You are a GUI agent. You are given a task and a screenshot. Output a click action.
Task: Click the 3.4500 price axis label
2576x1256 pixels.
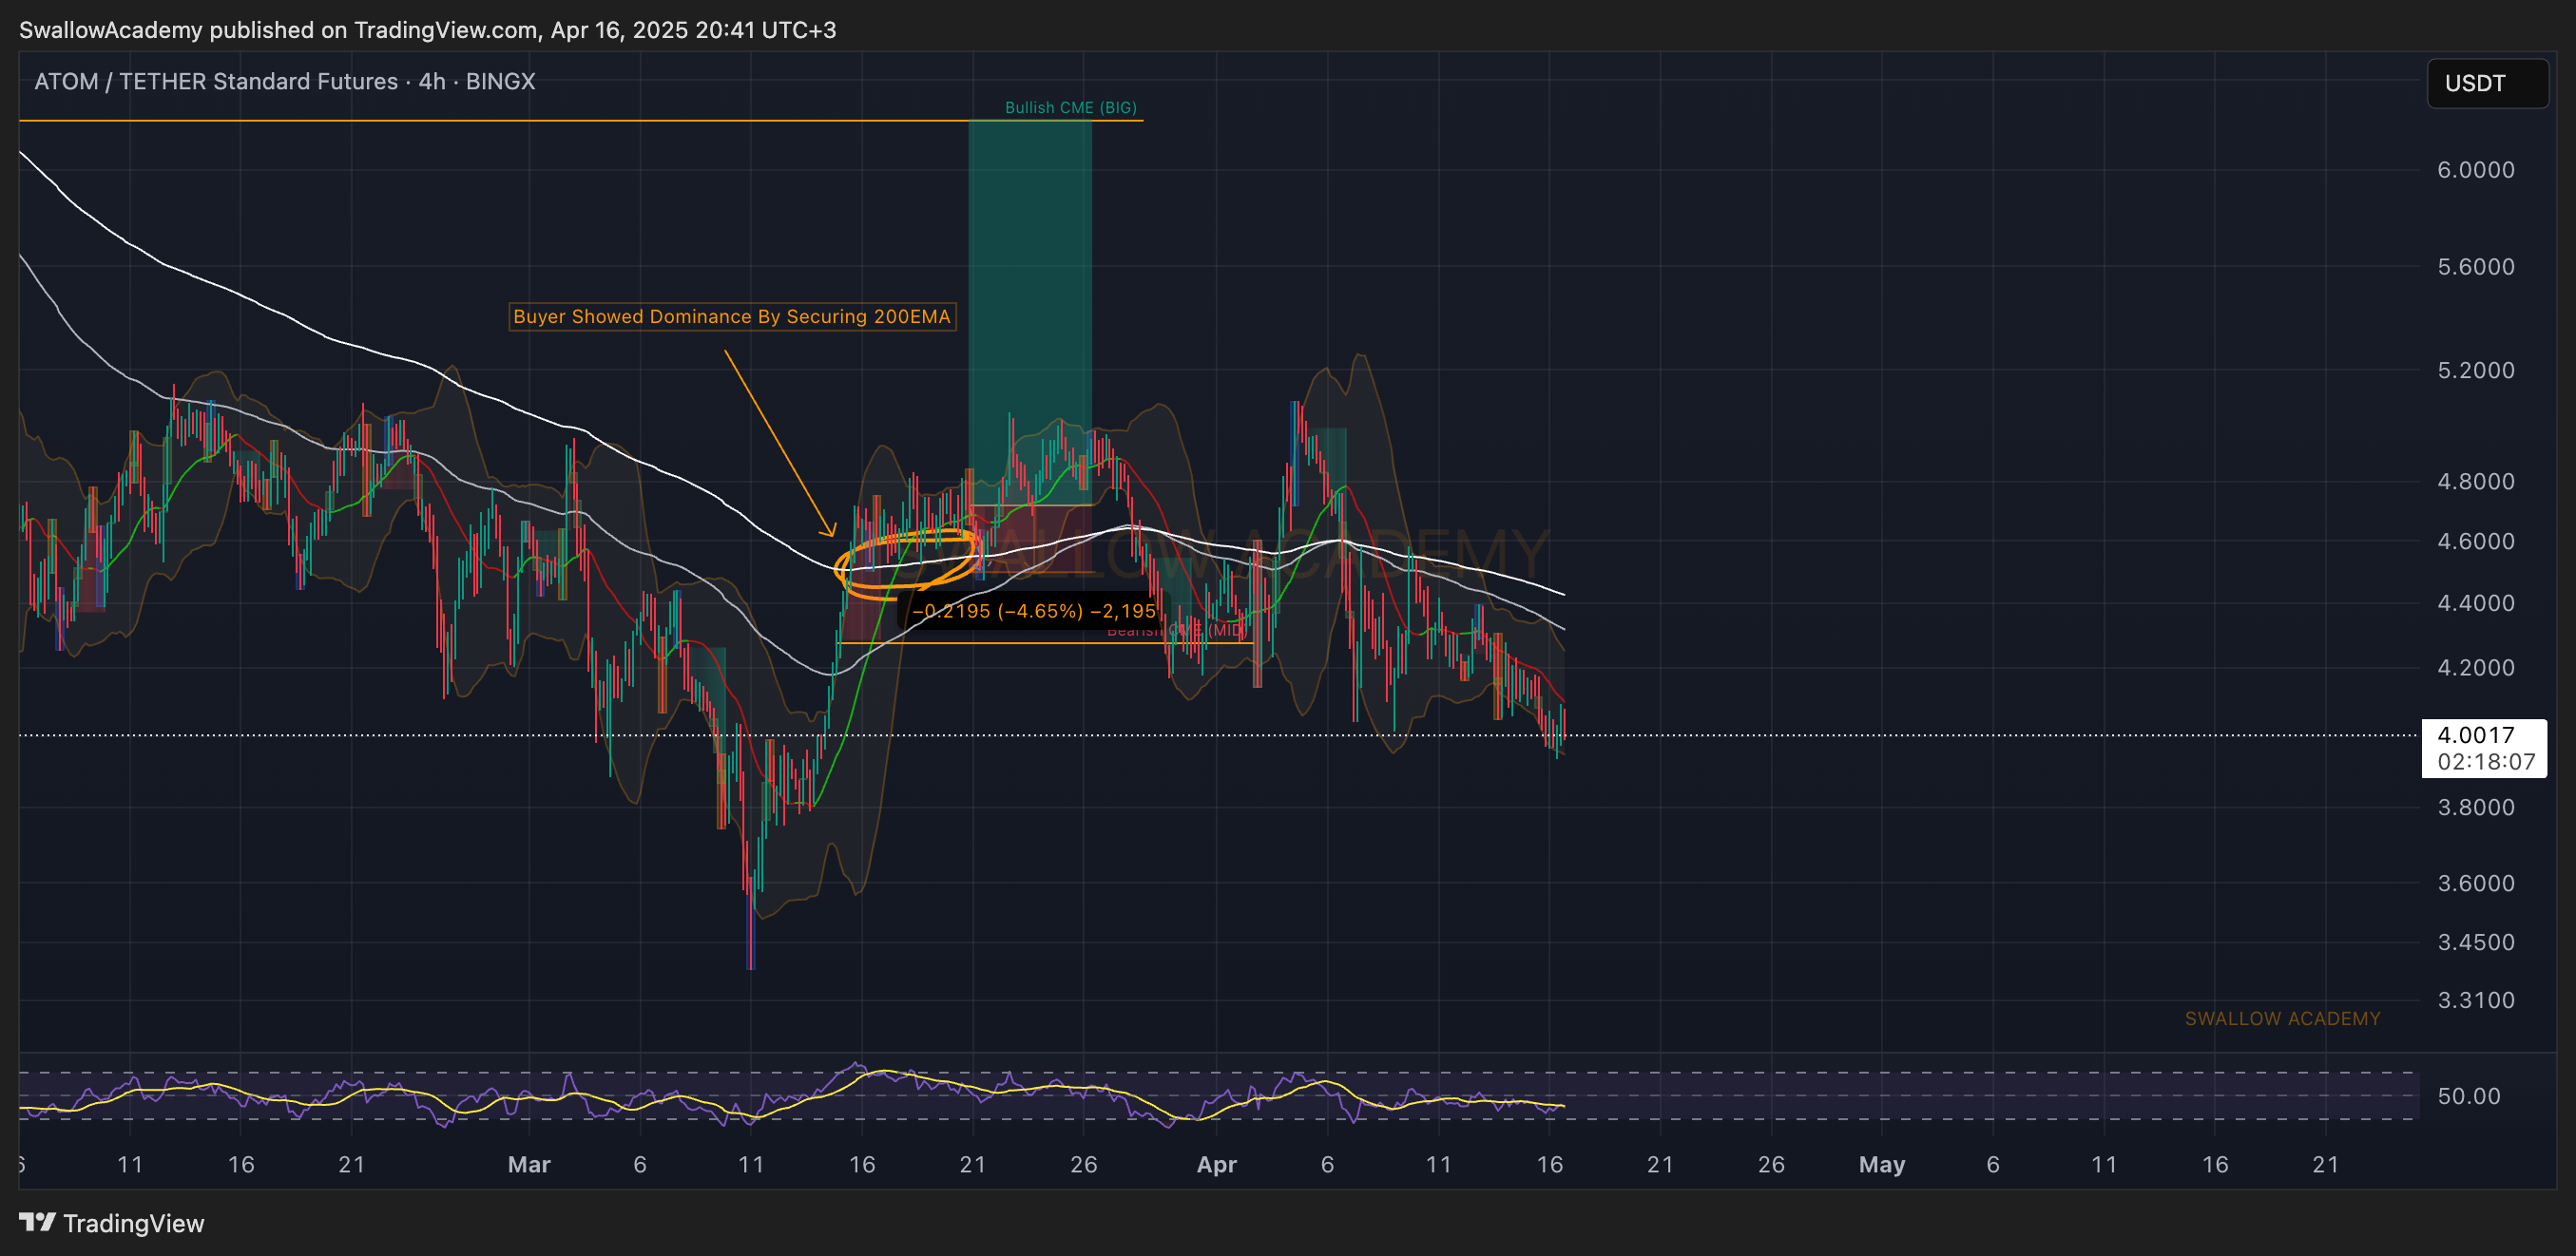coord(2475,942)
